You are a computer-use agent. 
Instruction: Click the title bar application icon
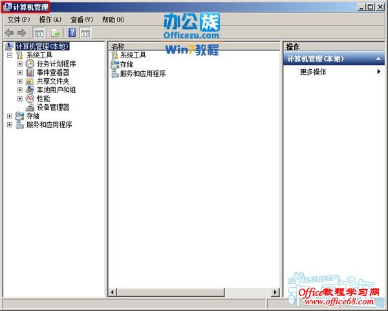pyautogui.click(x=7, y=7)
